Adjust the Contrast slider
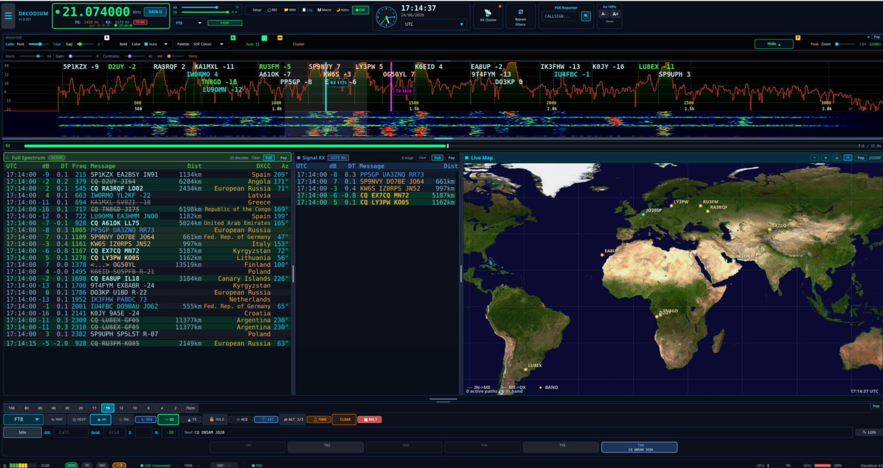 point(135,56)
